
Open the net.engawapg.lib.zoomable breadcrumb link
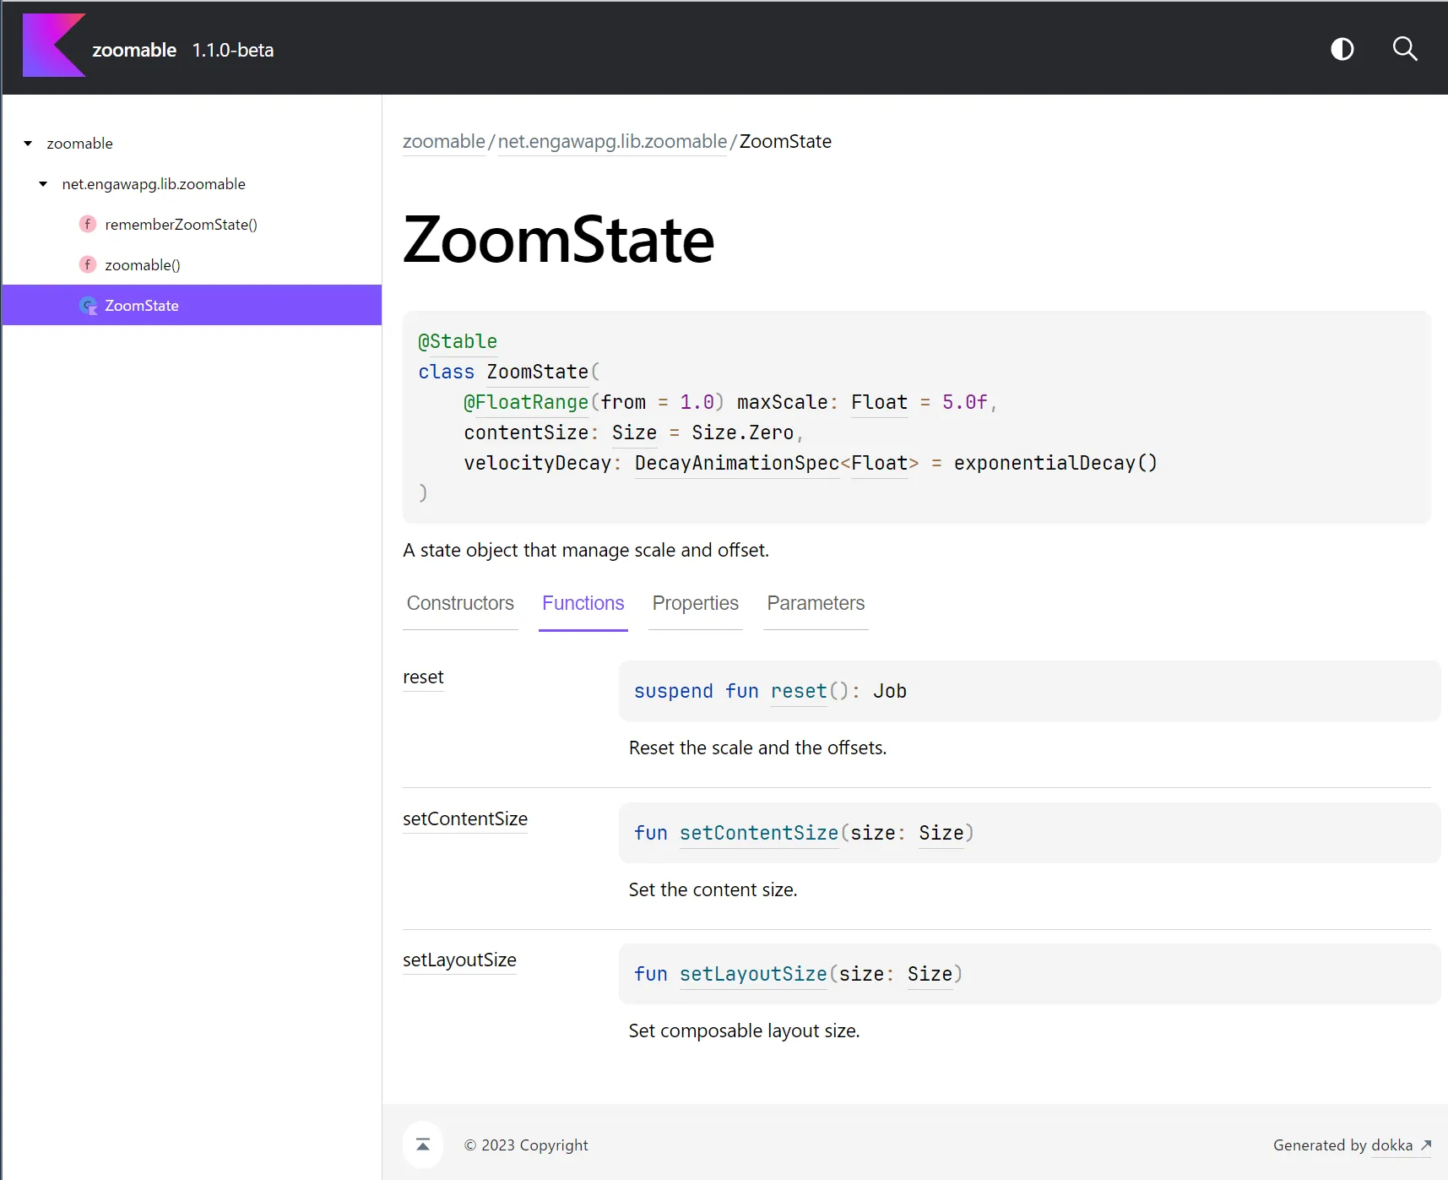(x=612, y=142)
